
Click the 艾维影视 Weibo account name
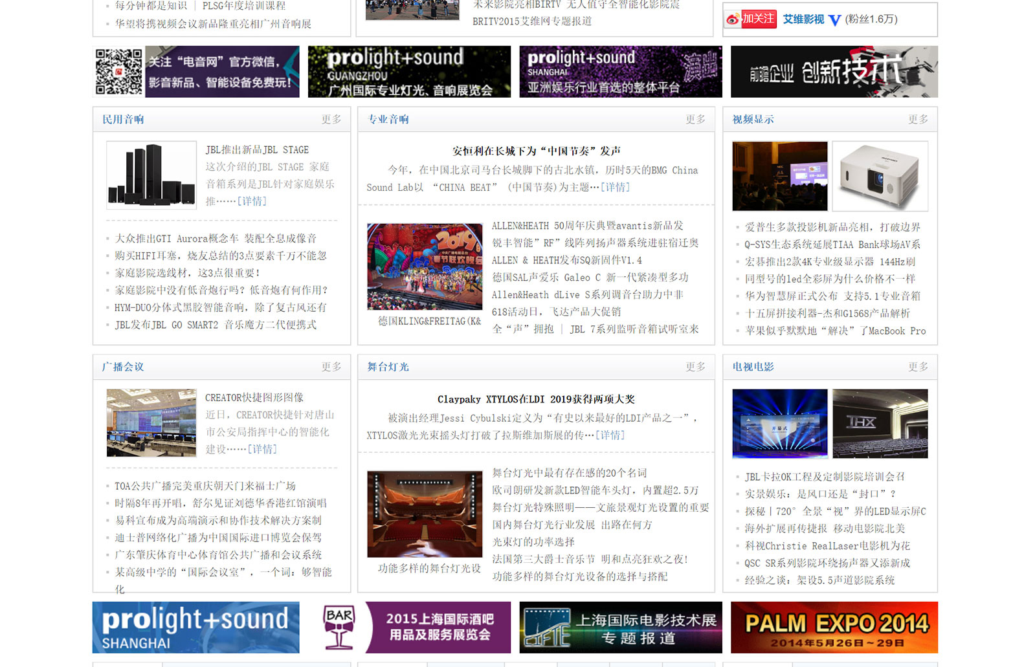tap(803, 19)
